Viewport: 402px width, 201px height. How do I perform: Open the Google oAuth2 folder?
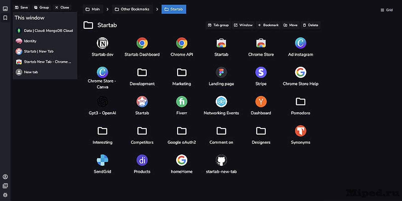(x=182, y=135)
